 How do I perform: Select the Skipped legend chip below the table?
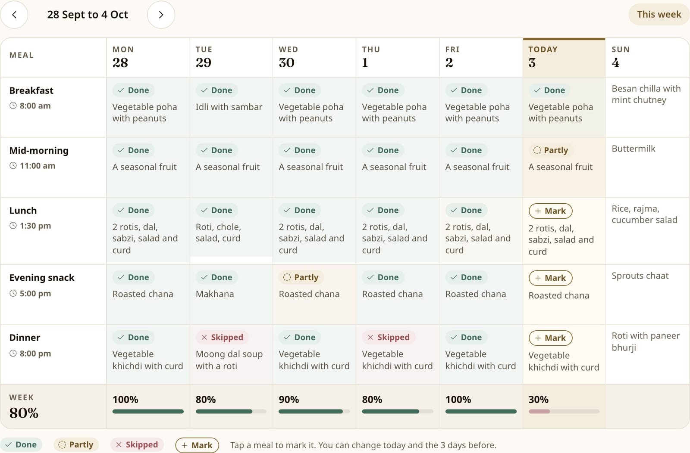pyautogui.click(x=137, y=444)
